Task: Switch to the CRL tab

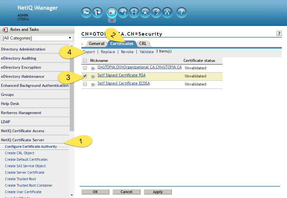Action: (143, 43)
